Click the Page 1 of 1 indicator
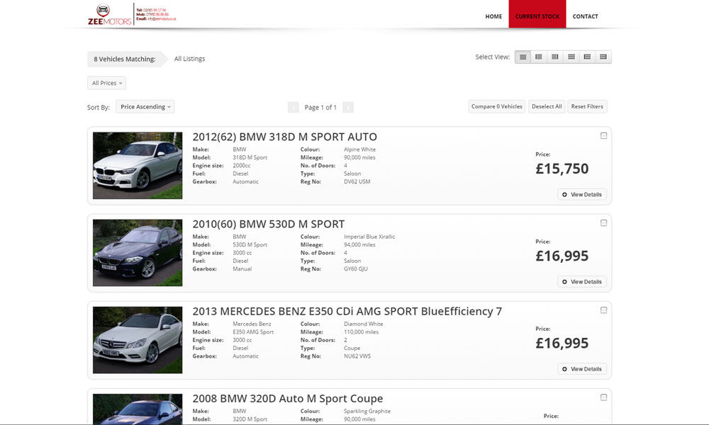709x425 pixels. [x=320, y=108]
